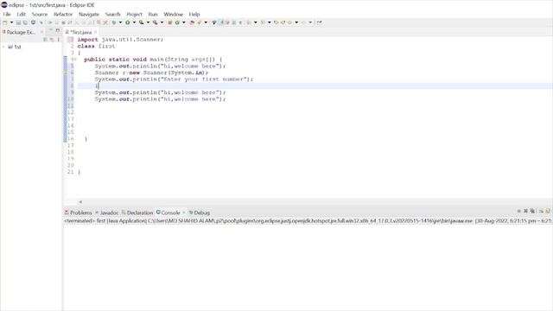Open the Source menu
The height and width of the screenshot is (311, 553).
coord(40,14)
